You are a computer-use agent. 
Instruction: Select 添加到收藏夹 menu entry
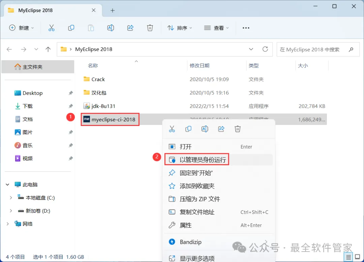[218, 186]
